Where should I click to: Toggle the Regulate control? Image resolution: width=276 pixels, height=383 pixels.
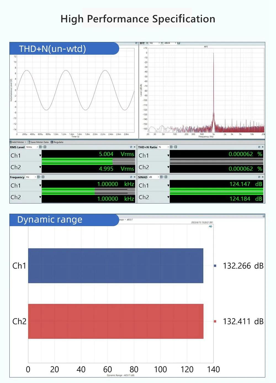coord(57,142)
